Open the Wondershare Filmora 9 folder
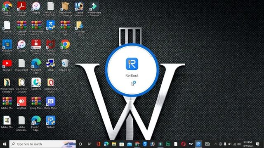The height and width of the screenshot is (148, 264). [7, 85]
